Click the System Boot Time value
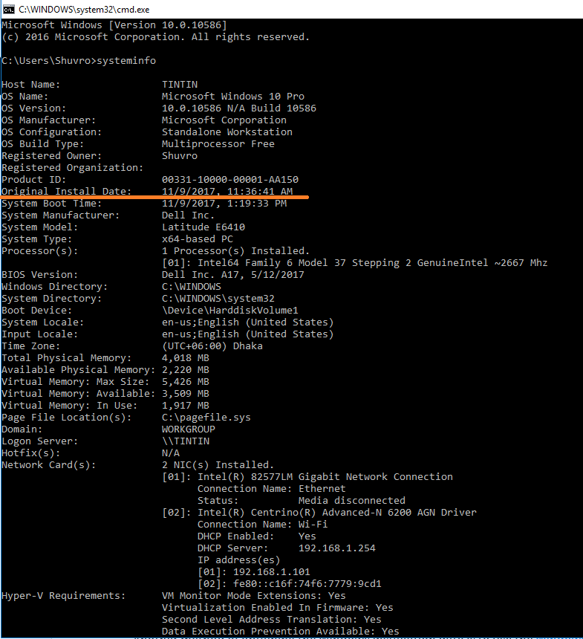The height and width of the screenshot is (639, 583). coord(224,204)
